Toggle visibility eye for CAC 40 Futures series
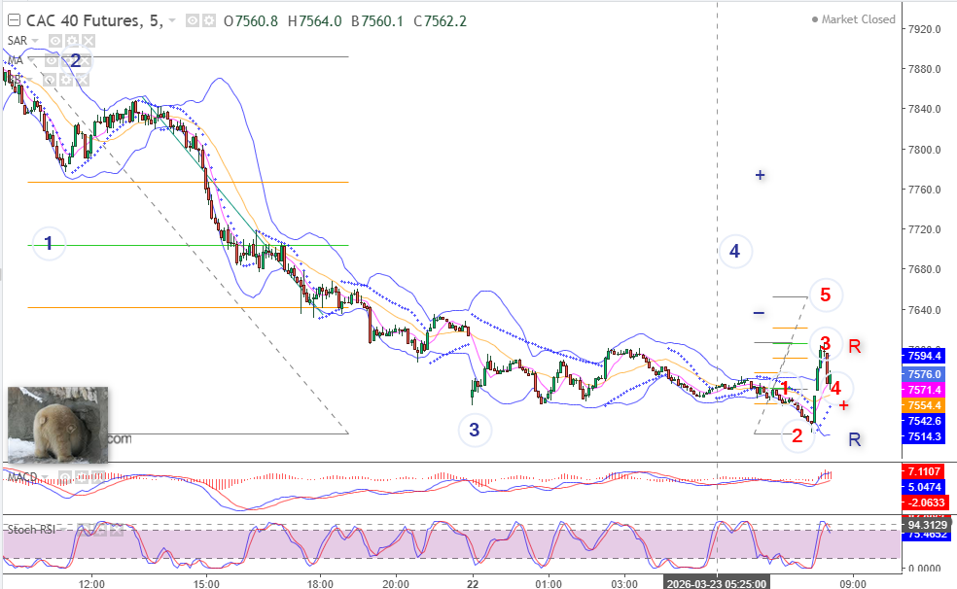 (193, 20)
